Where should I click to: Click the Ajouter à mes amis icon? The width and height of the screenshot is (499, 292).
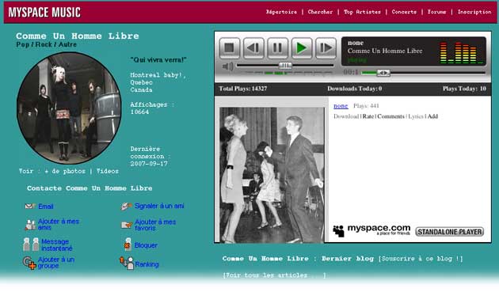pos(30,225)
